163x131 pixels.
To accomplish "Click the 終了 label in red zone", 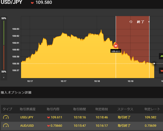I will pos(141,22).
